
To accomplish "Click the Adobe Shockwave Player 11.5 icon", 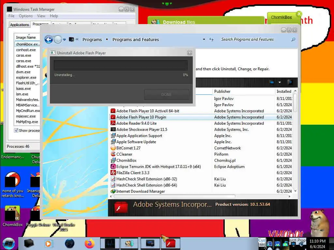I will (x=113, y=130).
